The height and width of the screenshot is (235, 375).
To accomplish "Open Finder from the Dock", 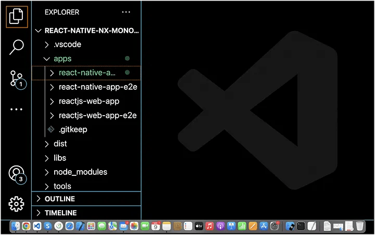I will (16, 226).
